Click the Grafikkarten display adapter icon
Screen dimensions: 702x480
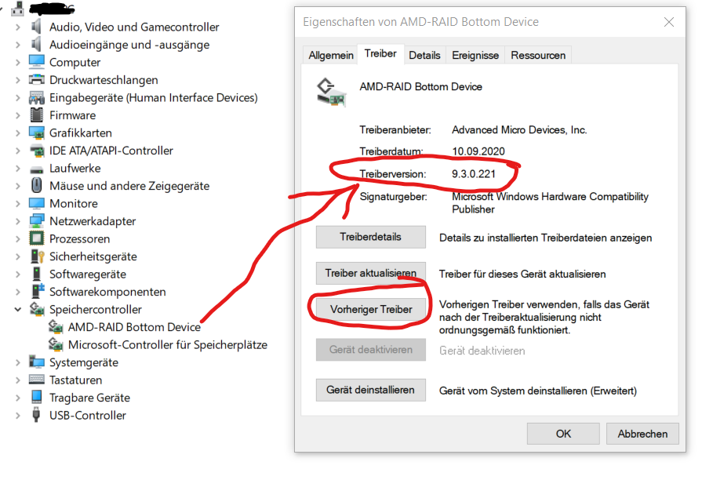(x=36, y=133)
